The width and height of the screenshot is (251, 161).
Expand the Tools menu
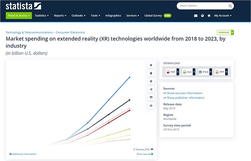95,16
